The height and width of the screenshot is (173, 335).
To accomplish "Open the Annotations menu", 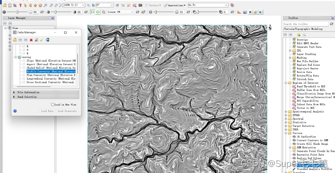I will tap(174, 5).
